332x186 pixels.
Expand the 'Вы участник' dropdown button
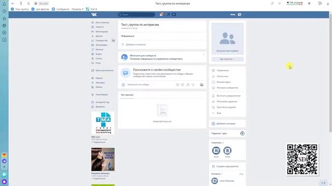click(227, 59)
